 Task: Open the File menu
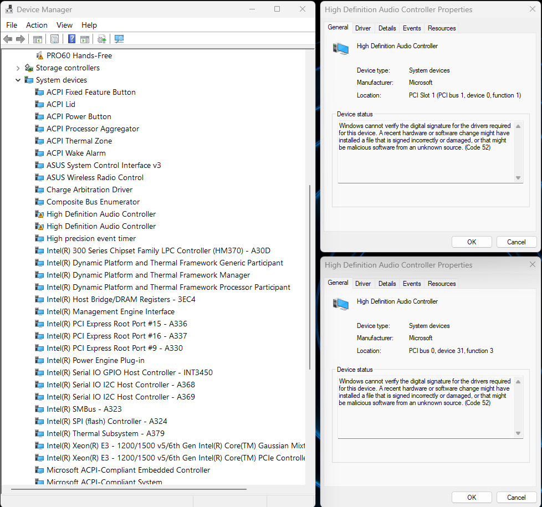12,25
